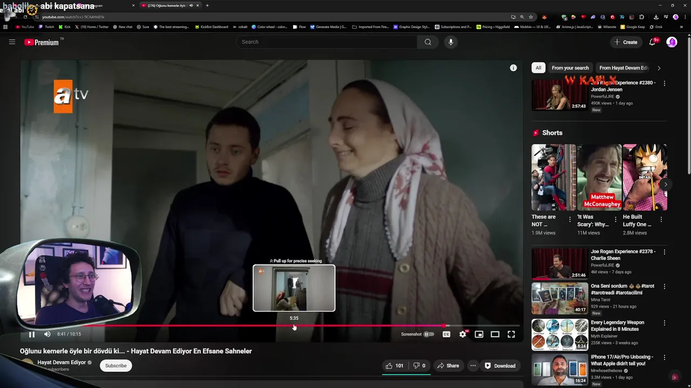Screen dimensions: 691x388
Task: Open a new browser tab with plus
Action: tap(207, 5)
